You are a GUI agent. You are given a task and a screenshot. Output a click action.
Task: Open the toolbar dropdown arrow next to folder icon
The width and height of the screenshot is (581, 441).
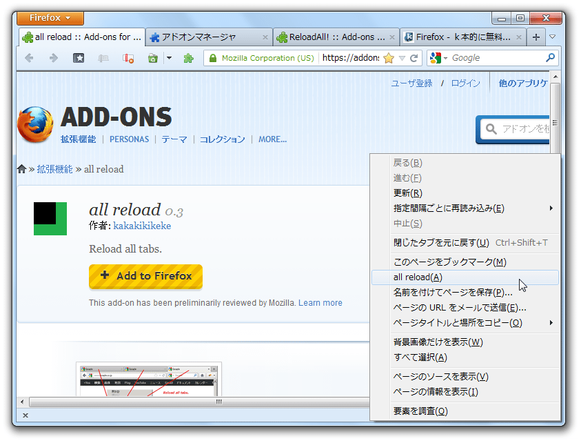(x=169, y=58)
